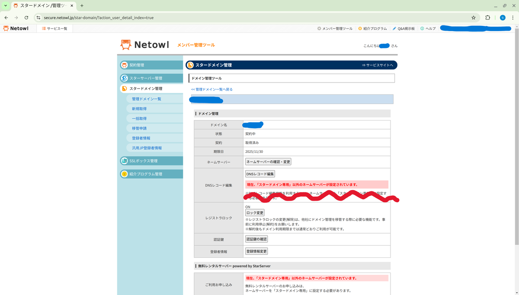
Task: Click the 紹介プログラム管理 star icon
Action: click(124, 174)
